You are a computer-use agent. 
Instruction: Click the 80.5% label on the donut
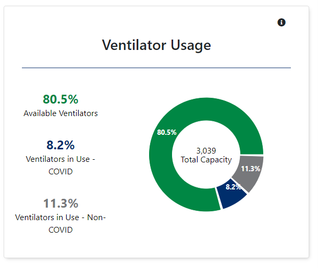point(167,132)
